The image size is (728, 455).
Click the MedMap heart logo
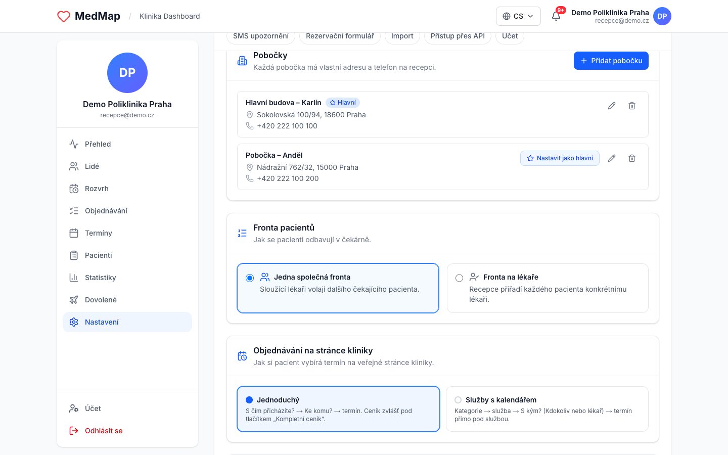tap(64, 16)
